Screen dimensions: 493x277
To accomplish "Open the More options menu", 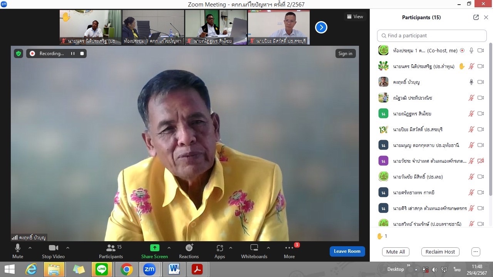I will (x=289, y=248).
